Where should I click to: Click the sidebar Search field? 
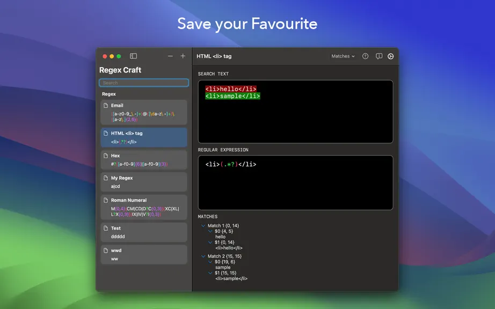point(144,83)
